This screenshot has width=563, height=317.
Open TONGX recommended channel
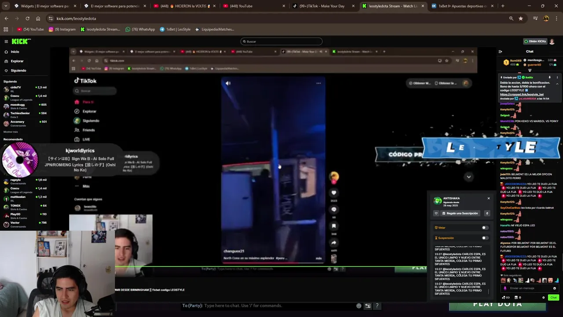pyautogui.click(x=25, y=207)
